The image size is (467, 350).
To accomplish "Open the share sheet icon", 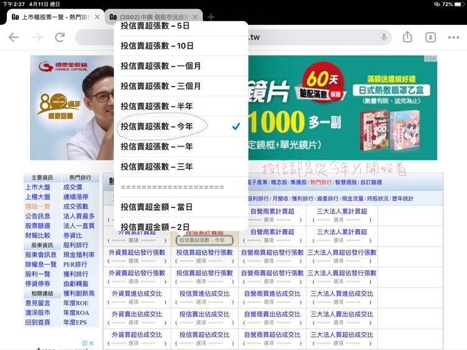I will [x=407, y=37].
